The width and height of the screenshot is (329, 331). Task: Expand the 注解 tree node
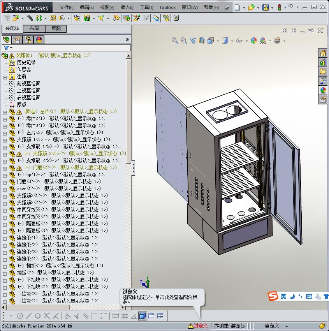click(x=5, y=77)
